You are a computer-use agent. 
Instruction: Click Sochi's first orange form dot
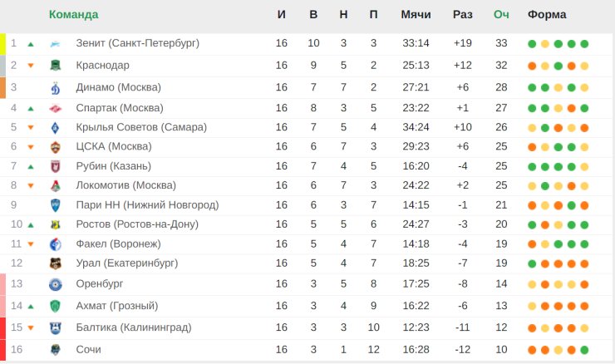(532, 350)
